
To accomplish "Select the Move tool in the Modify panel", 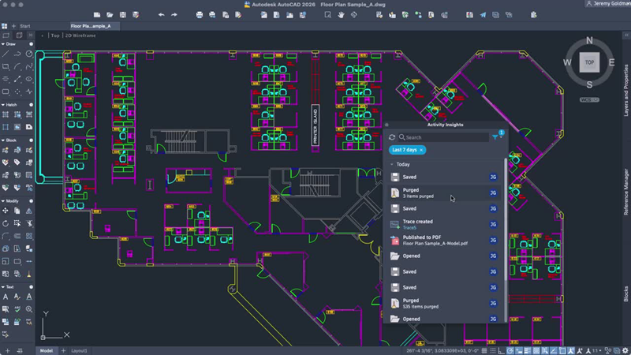I will [x=6, y=211].
